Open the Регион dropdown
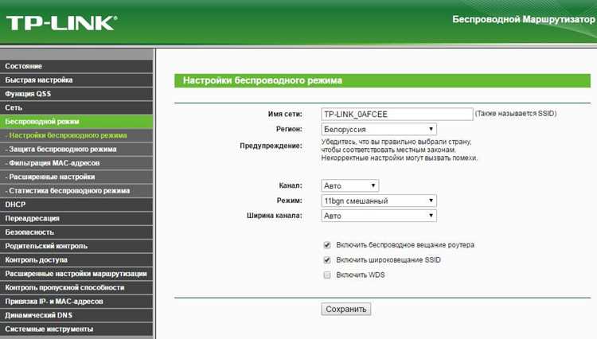This screenshot has width=597, height=339. pos(379,130)
